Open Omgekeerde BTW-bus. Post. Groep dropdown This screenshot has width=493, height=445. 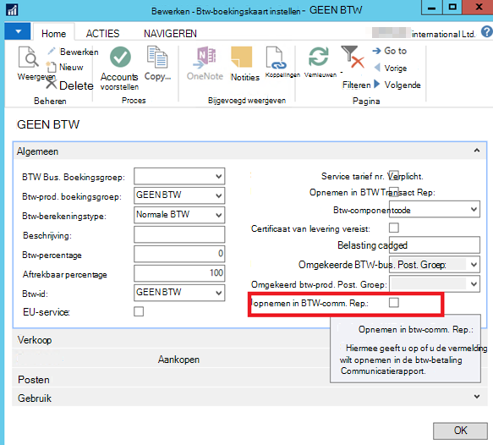click(x=474, y=264)
